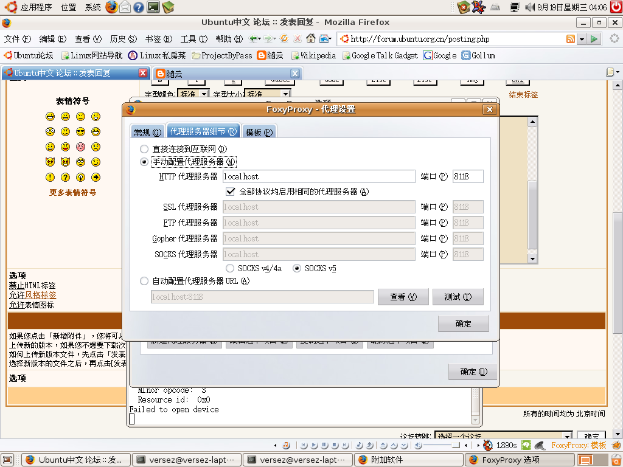
Task: Open the help icon in top panel
Action: (x=139, y=7)
